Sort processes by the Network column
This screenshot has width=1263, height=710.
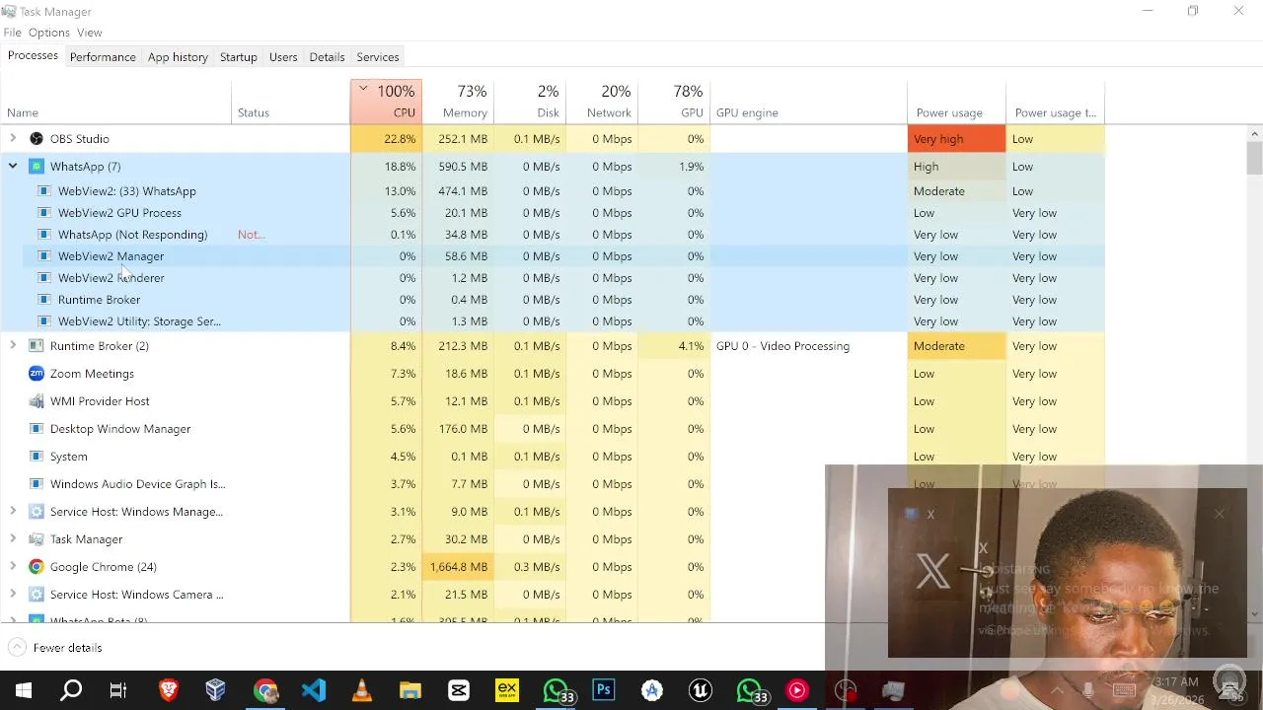point(602,102)
